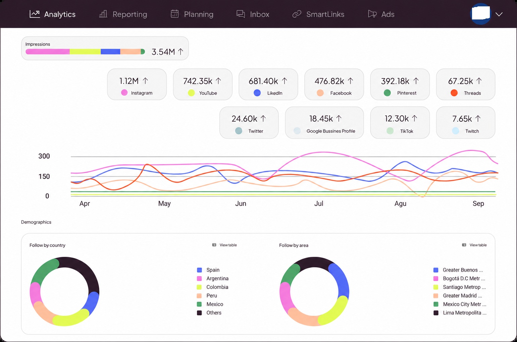Select the Facebook 476.82k card
This screenshot has width=517, height=342.
pos(334,84)
